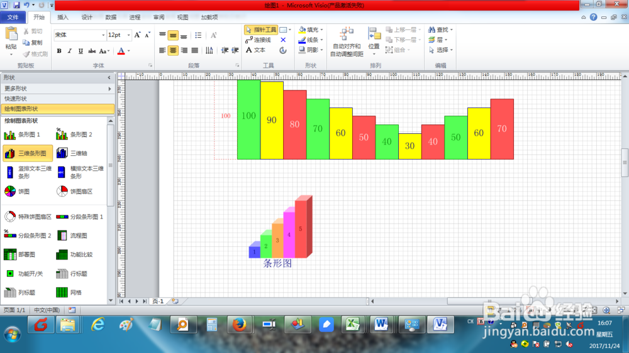Select the 饼图扇区 shape
629x353 pixels.
(x=75, y=192)
